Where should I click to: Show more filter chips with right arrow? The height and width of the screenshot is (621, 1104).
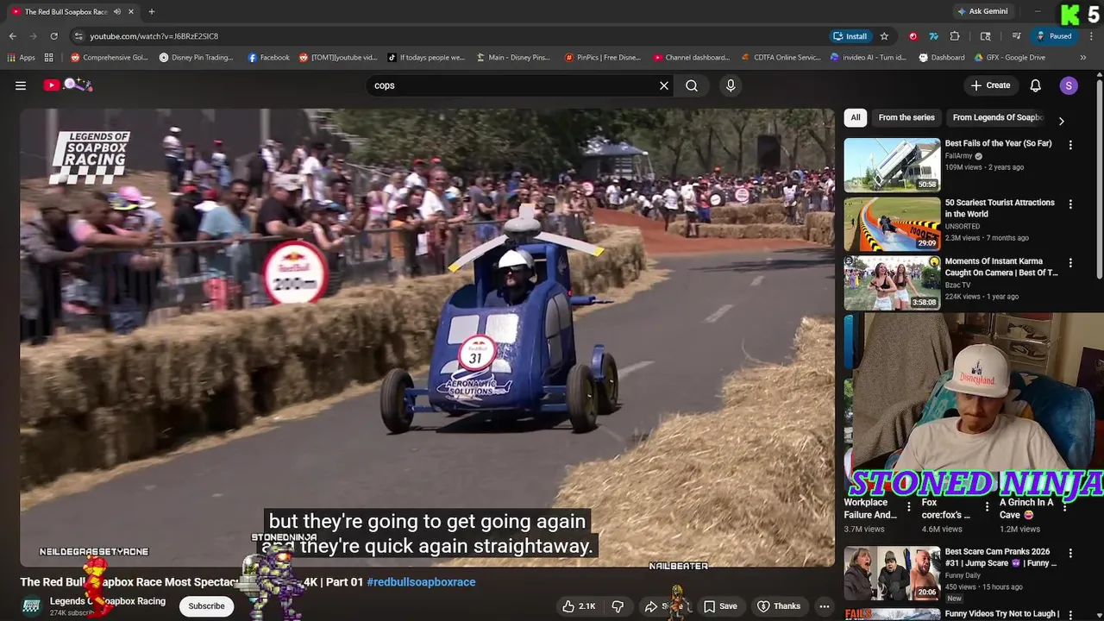pos(1062,121)
